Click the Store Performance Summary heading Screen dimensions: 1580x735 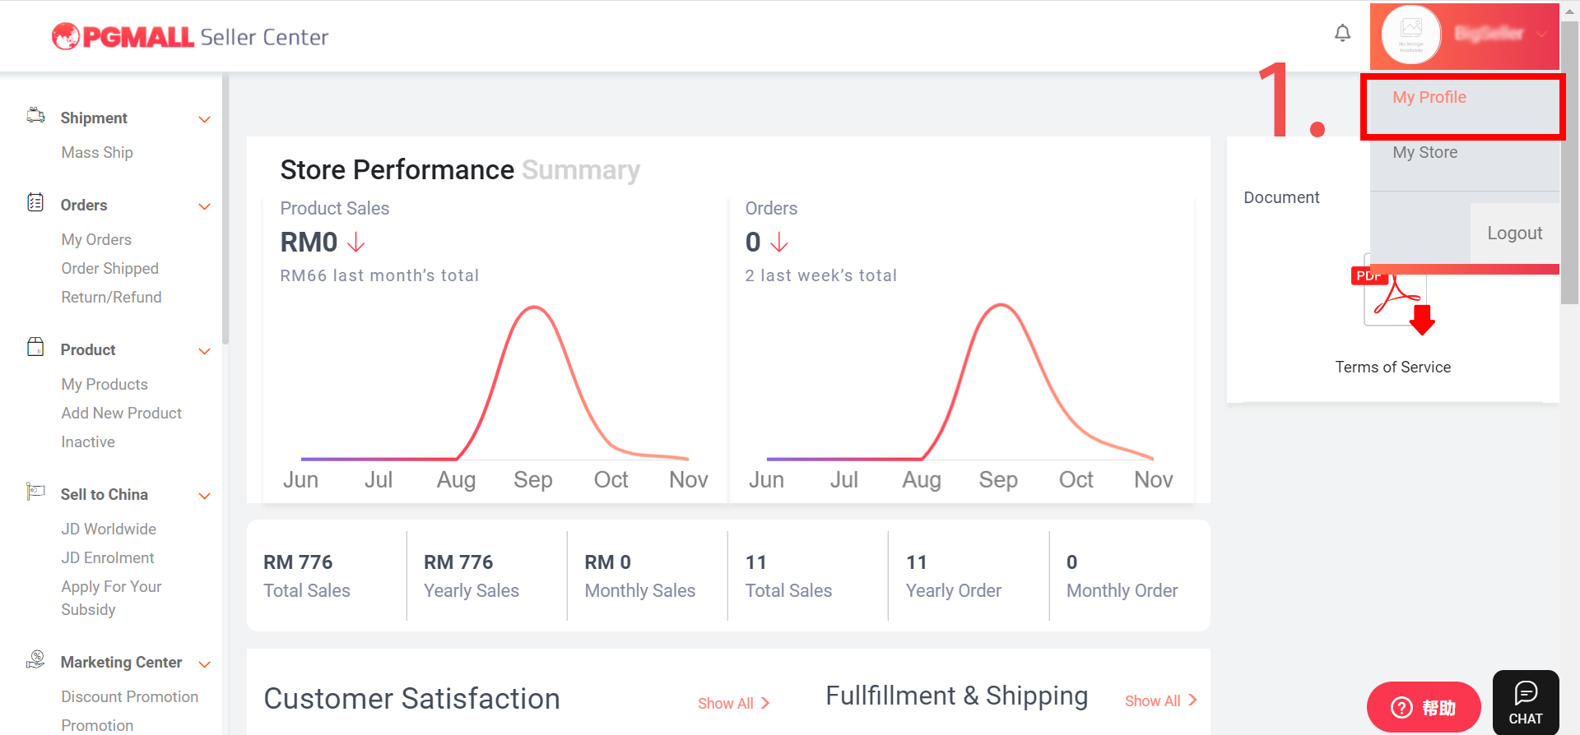[460, 169]
